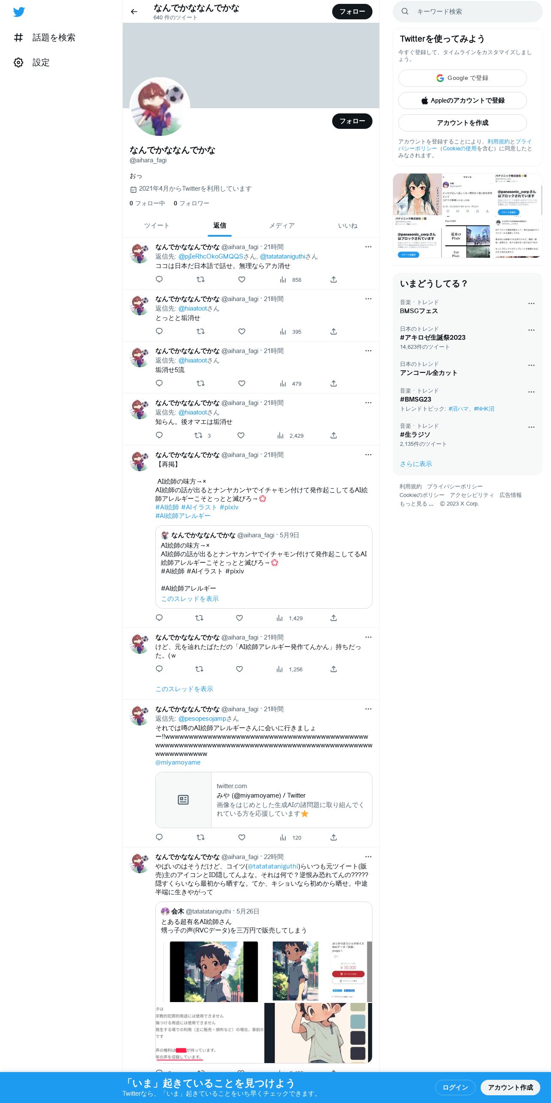Retweet the とっとと垢消せ tweet

coord(200,332)
